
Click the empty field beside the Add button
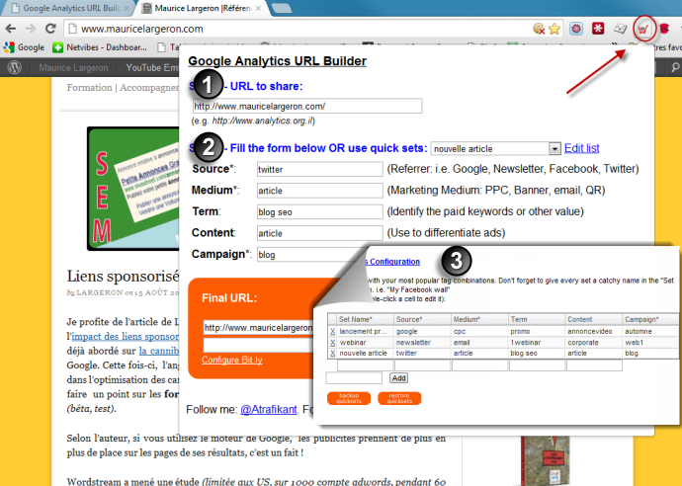click(354, 378)
